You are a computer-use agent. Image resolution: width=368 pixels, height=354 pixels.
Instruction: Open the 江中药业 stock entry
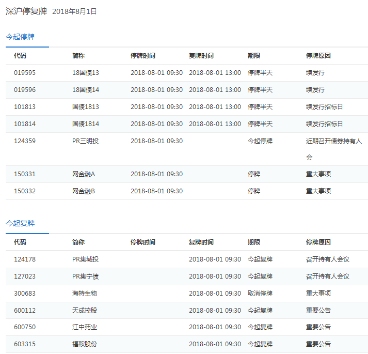[x=85, y=328]
